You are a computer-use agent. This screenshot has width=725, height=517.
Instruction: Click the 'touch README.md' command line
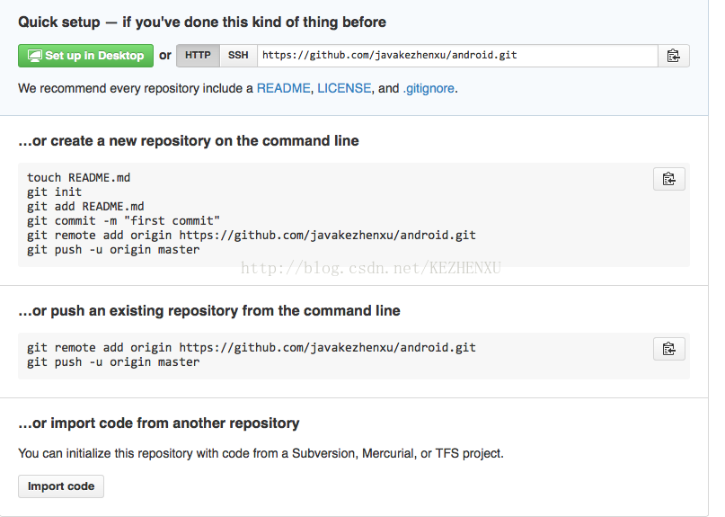[78, 178]
